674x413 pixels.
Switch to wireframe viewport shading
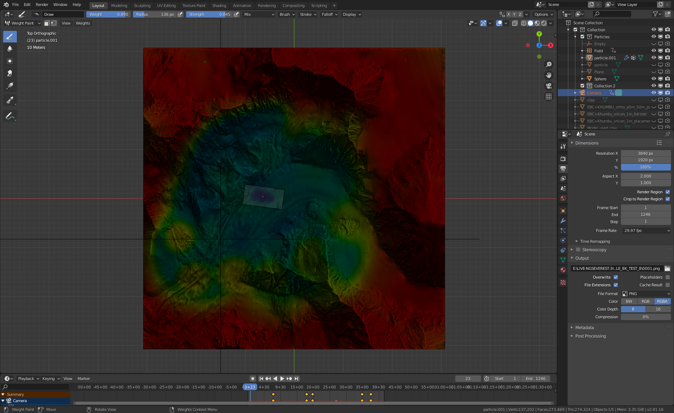pos(523,23)
